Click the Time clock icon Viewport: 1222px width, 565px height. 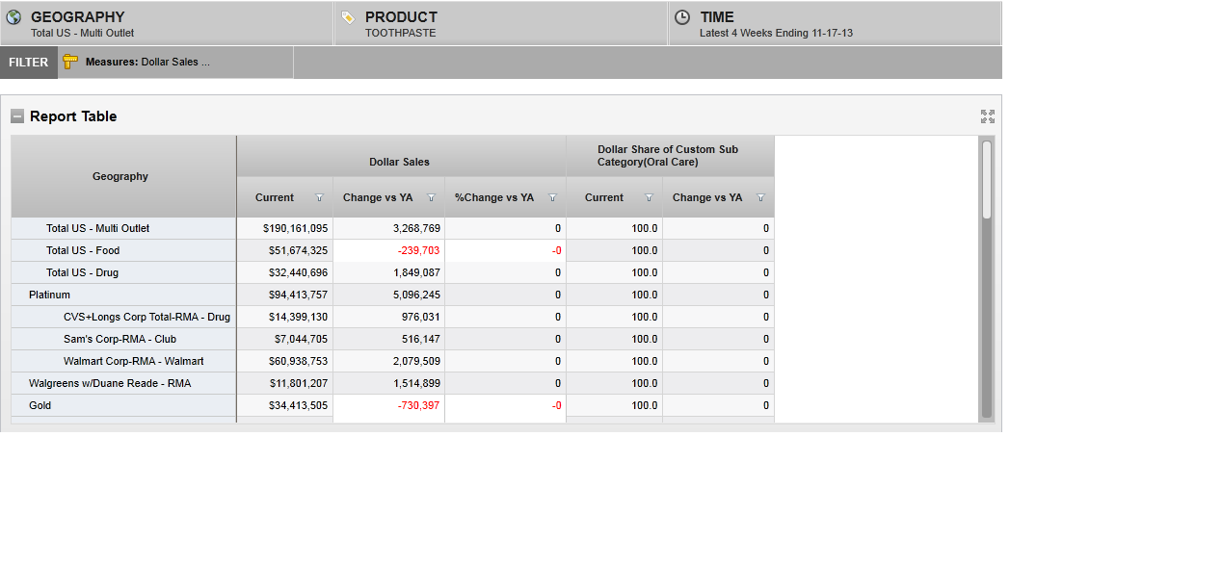(x=682, y=17)
